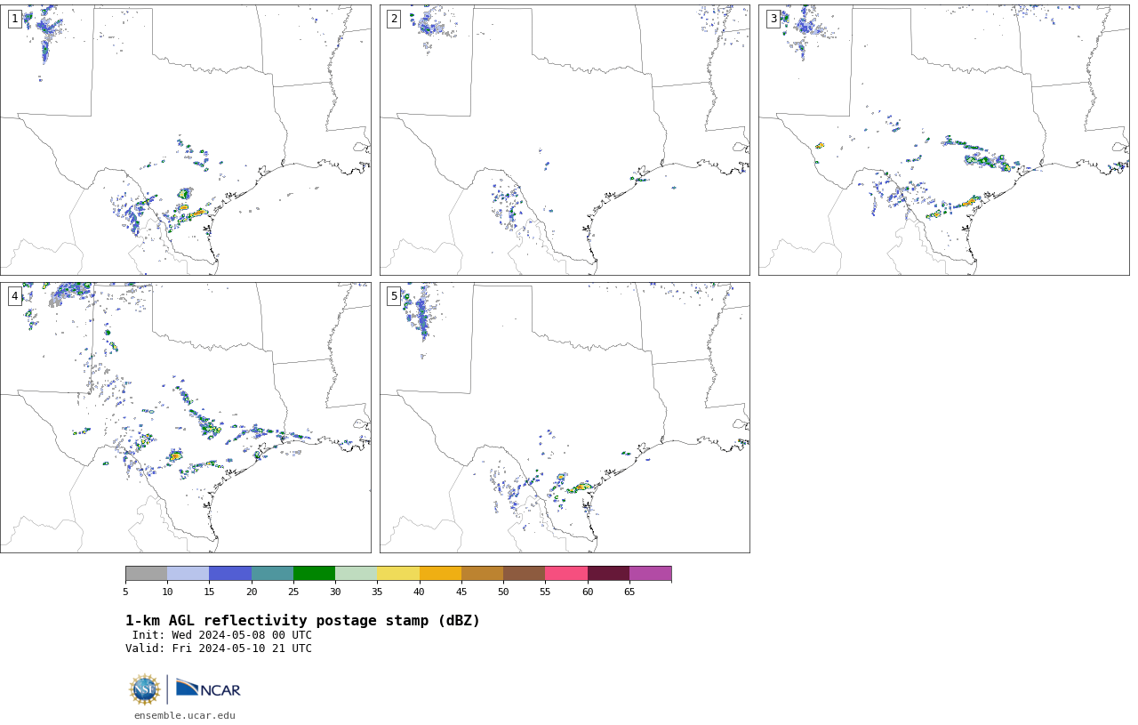This screenshot has width=1138, height=725.
Task: Open ensemble member 2 reflectivity map
Action: point(565,140)
